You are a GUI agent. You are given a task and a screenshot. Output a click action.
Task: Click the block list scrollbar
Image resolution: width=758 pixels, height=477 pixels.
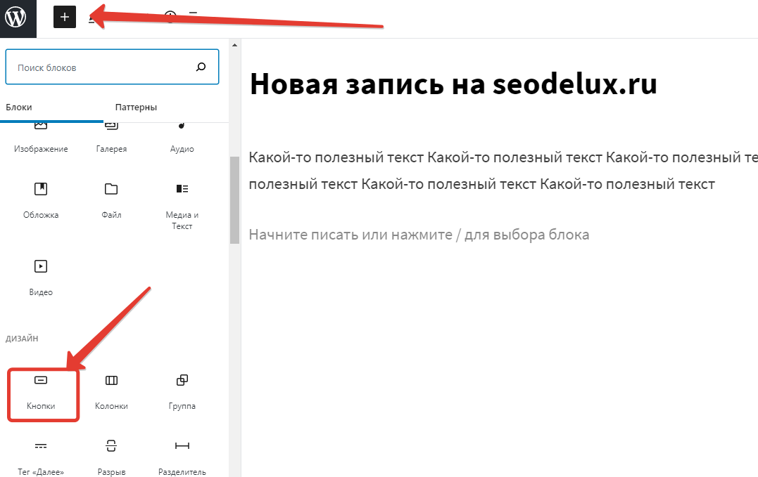pyautogui.click(x=234, y=199)
